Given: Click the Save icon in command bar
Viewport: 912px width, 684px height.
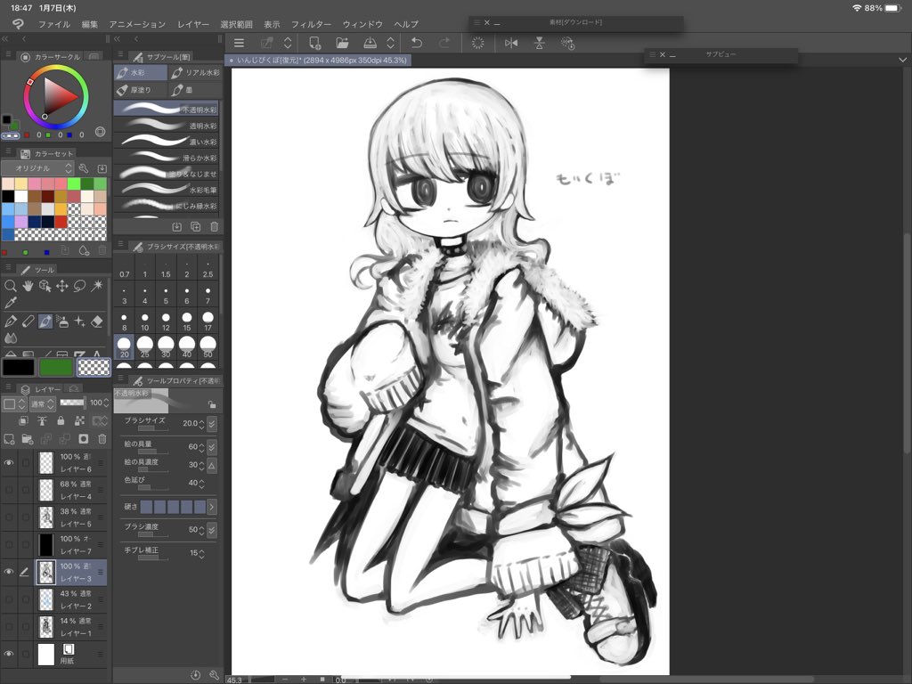Looking at the screenshot, I should click(x=370, y=43).
